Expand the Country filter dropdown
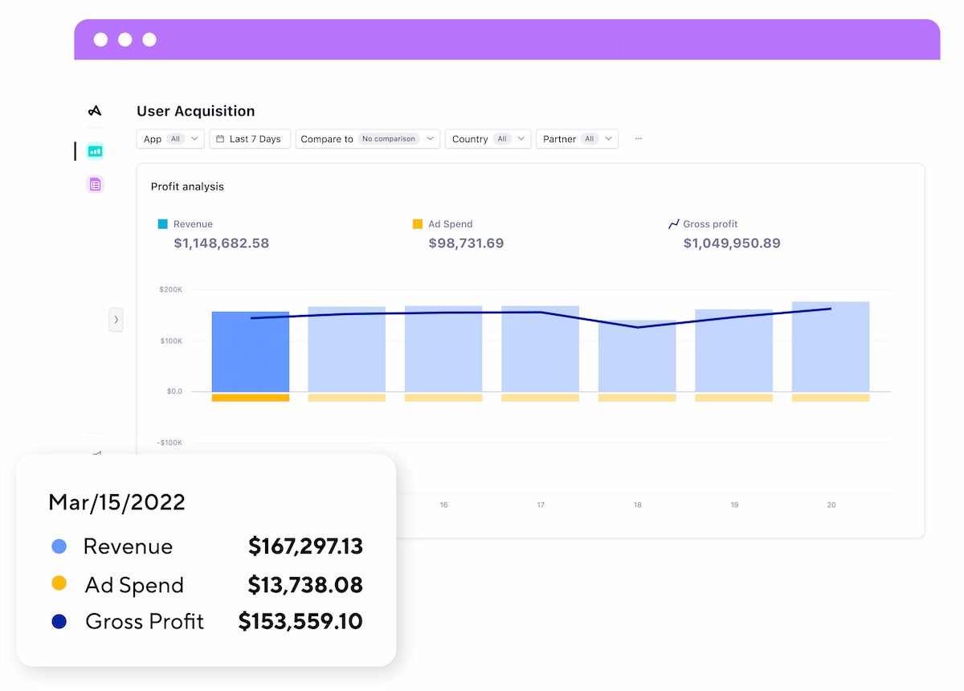The image size is (964, 691). point(488,139)
